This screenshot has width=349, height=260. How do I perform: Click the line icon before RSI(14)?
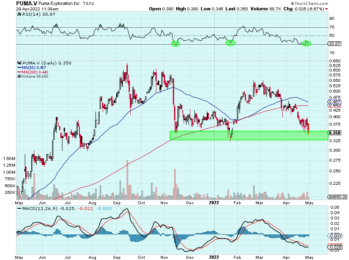tap(19, 14)
